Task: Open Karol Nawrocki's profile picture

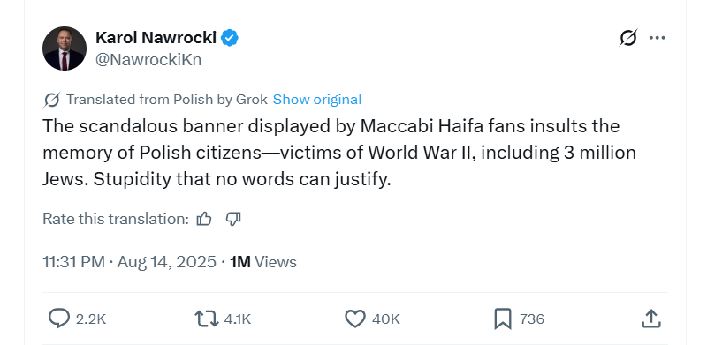Action: [65, 49]
